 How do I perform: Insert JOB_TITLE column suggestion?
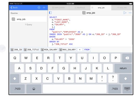[31, 50]
